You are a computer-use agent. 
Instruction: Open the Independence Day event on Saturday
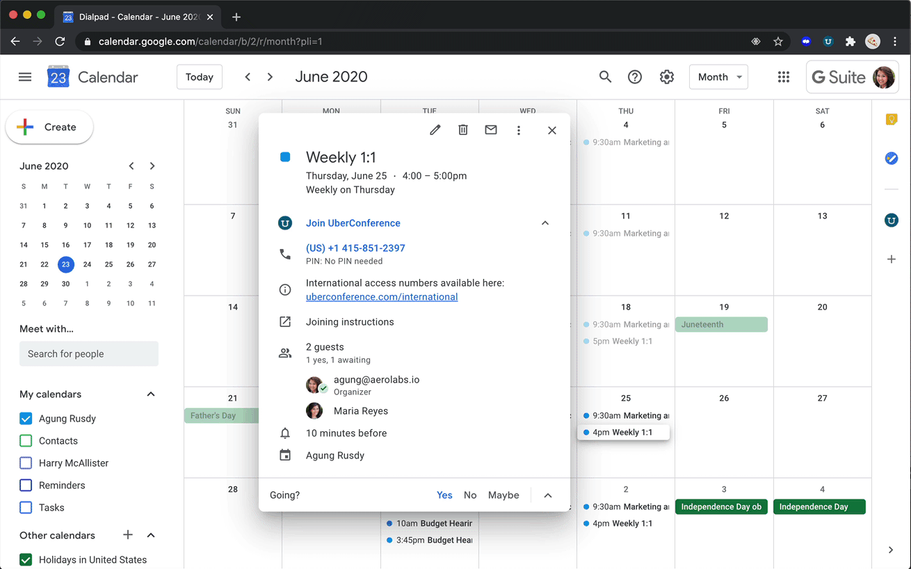coord(820,507)
